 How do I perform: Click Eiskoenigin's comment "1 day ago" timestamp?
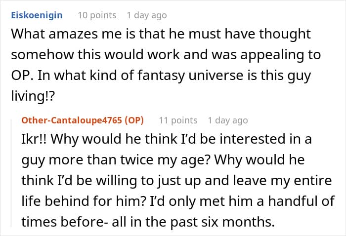point(147,15)
